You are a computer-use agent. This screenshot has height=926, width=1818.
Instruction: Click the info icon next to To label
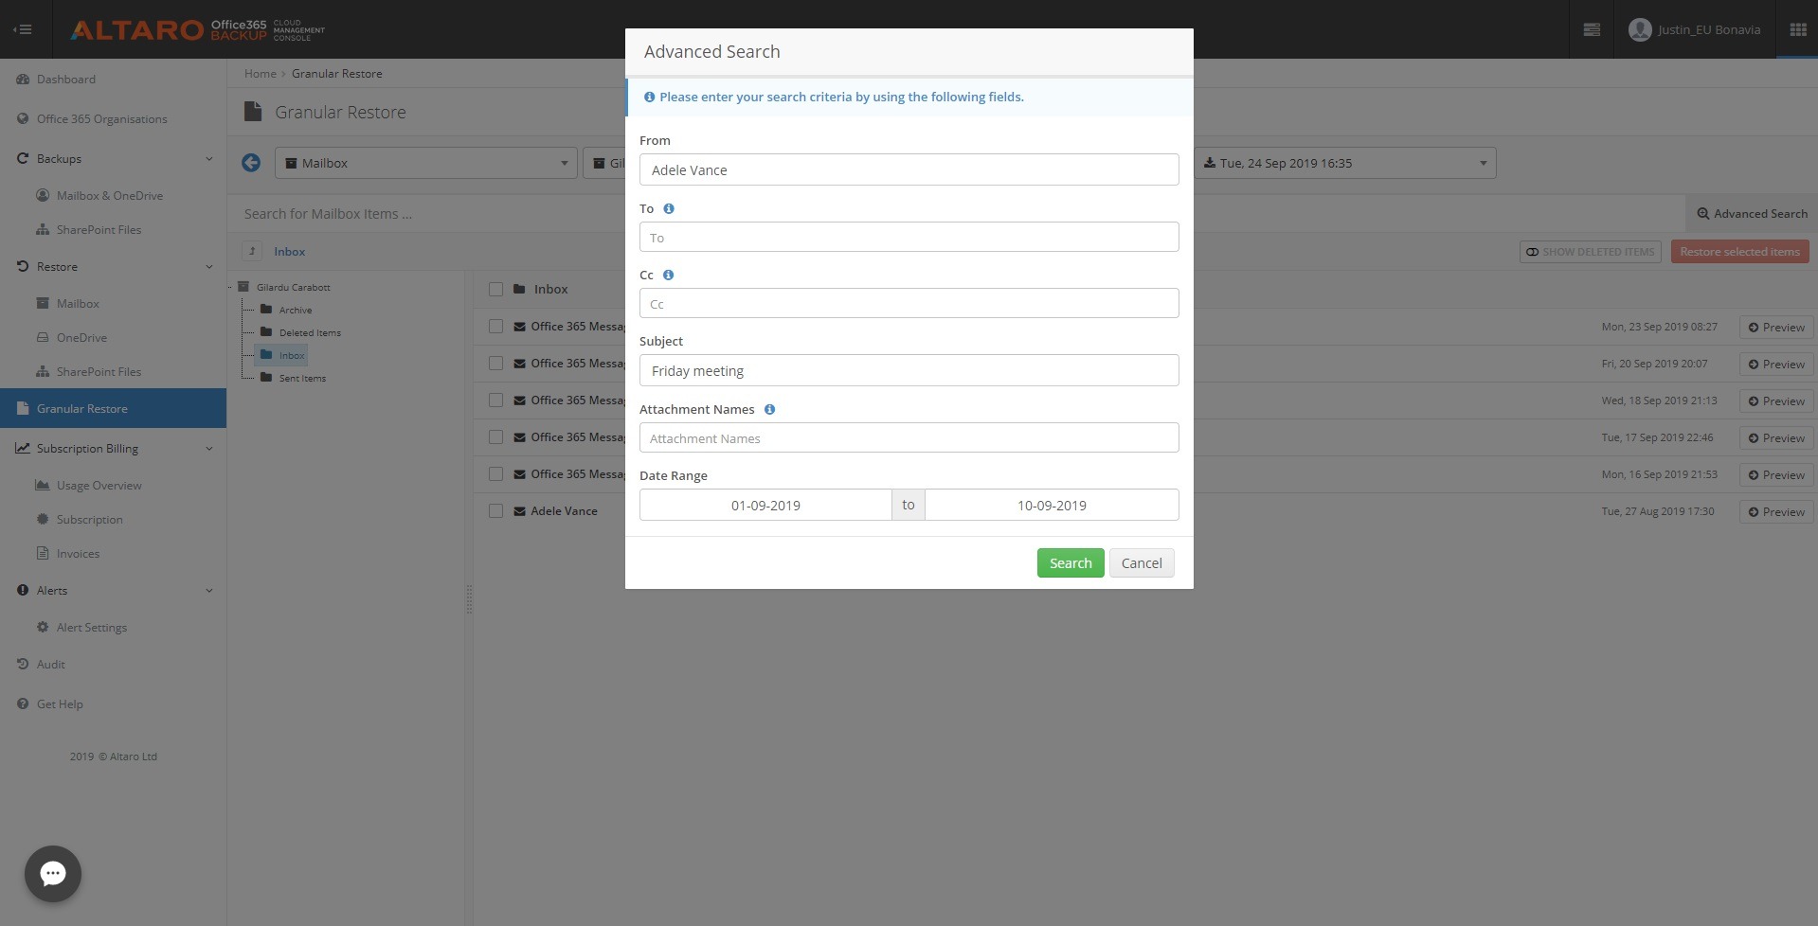669,208
